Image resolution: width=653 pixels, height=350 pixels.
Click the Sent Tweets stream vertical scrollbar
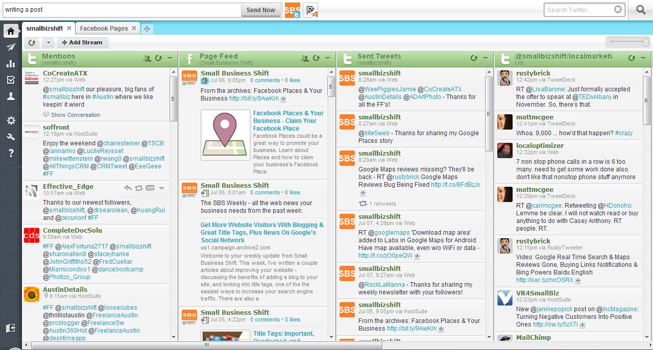tap(489, 115)
